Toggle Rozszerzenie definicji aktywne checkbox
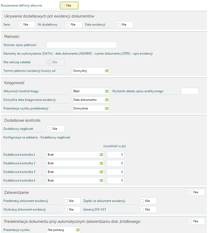The height and width of the screenshot is (233, 208). (63, 5)
